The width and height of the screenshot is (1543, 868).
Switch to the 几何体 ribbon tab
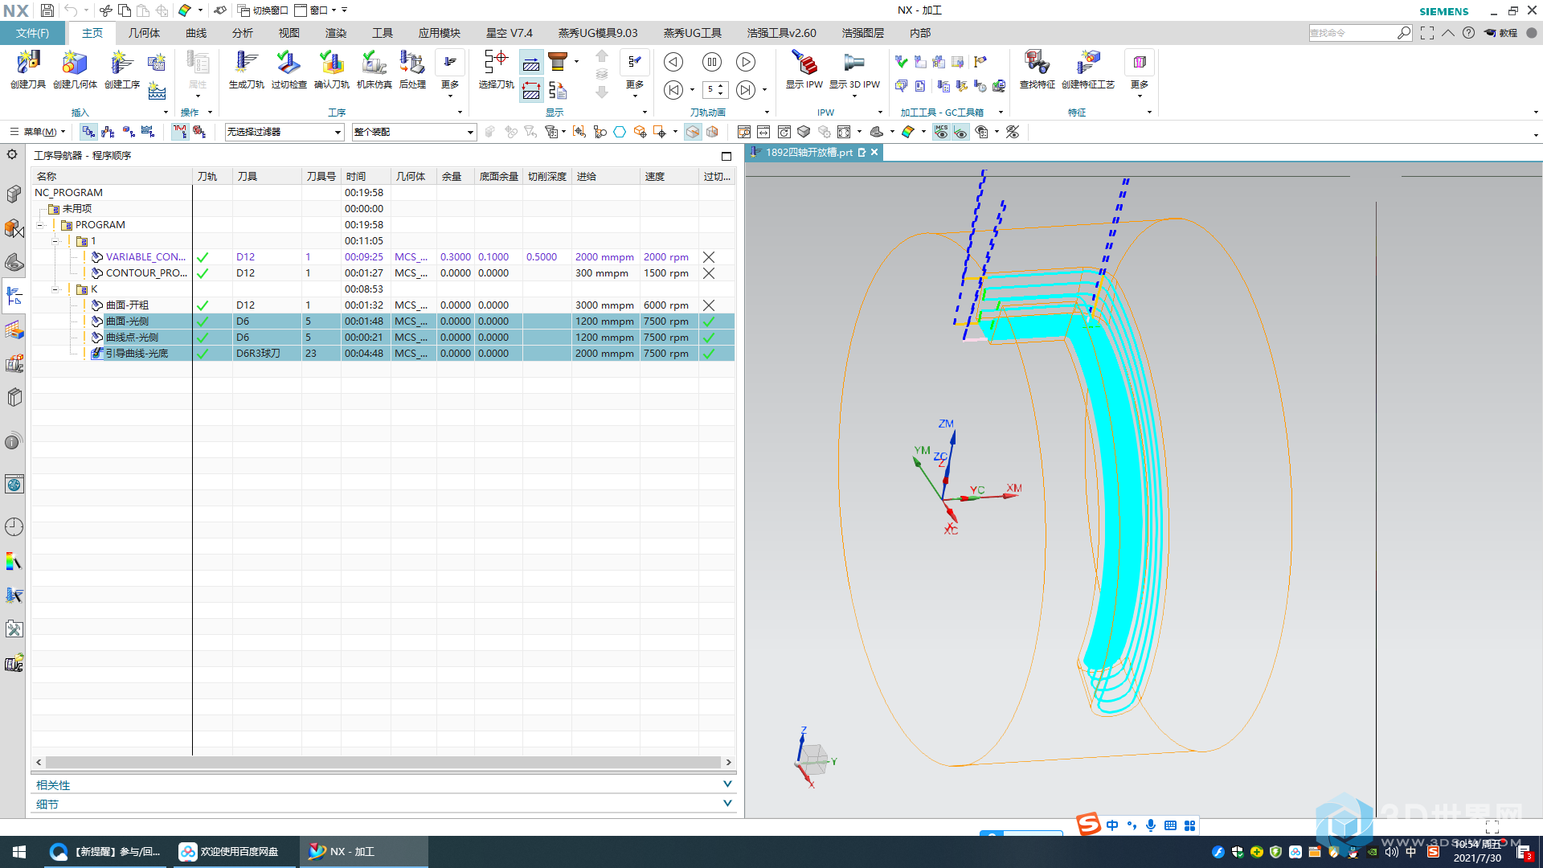click(144, 33)
